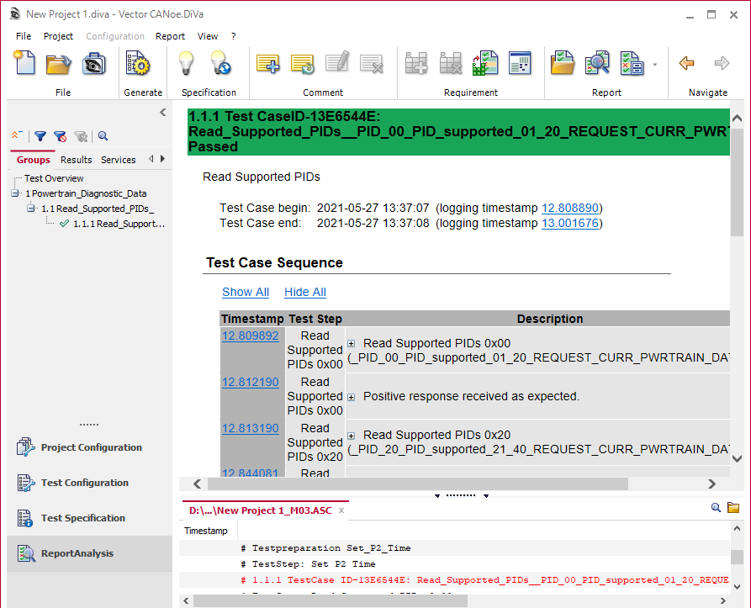Screen dimensions: 751x608
Task: Click the report vertical scrollbar down arrow
Action: click(x=737, y=458)
